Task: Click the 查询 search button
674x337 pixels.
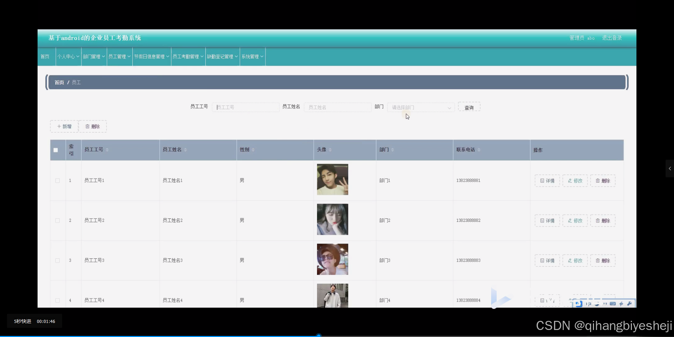Action: click(x=469, y=107)
